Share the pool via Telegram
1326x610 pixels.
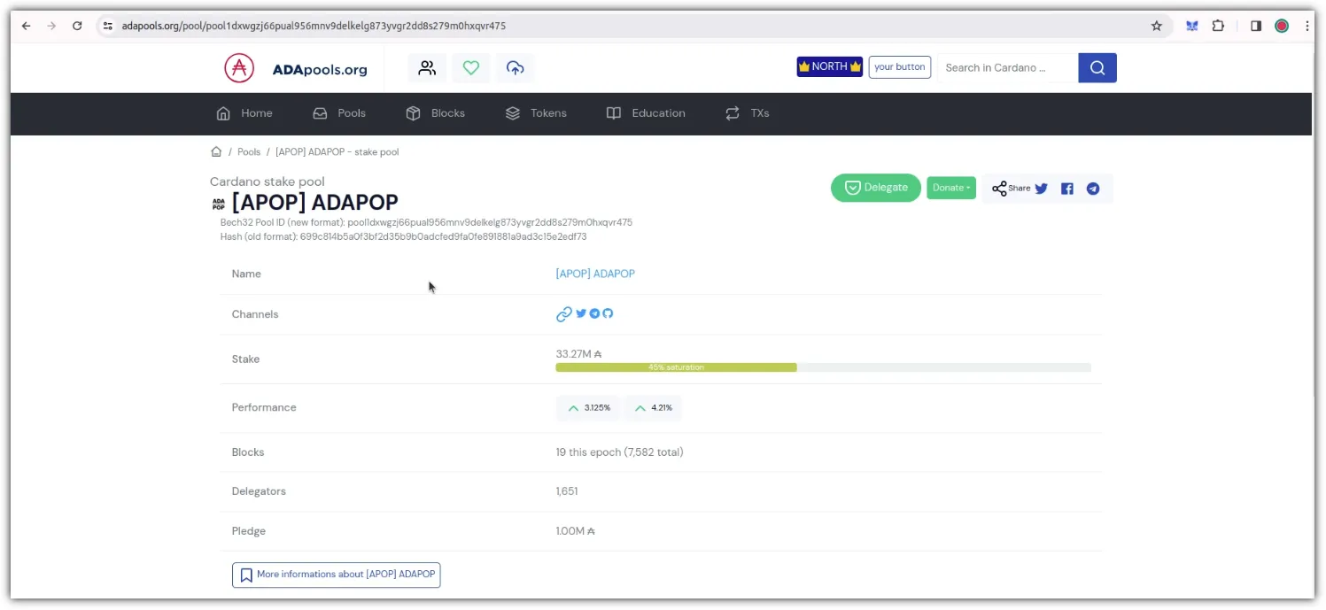click(x=1093, y=189)
